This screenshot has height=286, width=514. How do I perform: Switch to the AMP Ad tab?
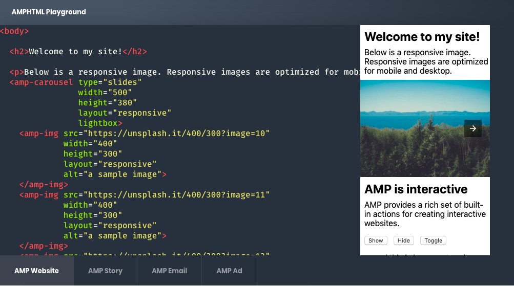pyautogui.click(x=229, y=271)
